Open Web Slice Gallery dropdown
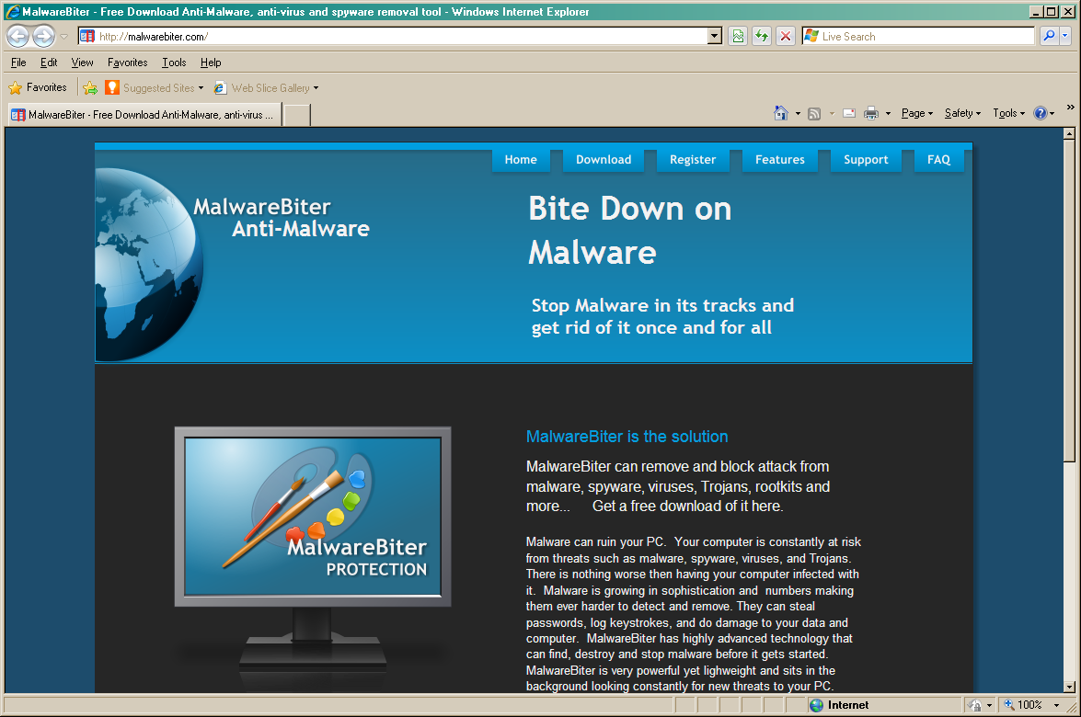 pyautogui.click(x=266, y=87)
